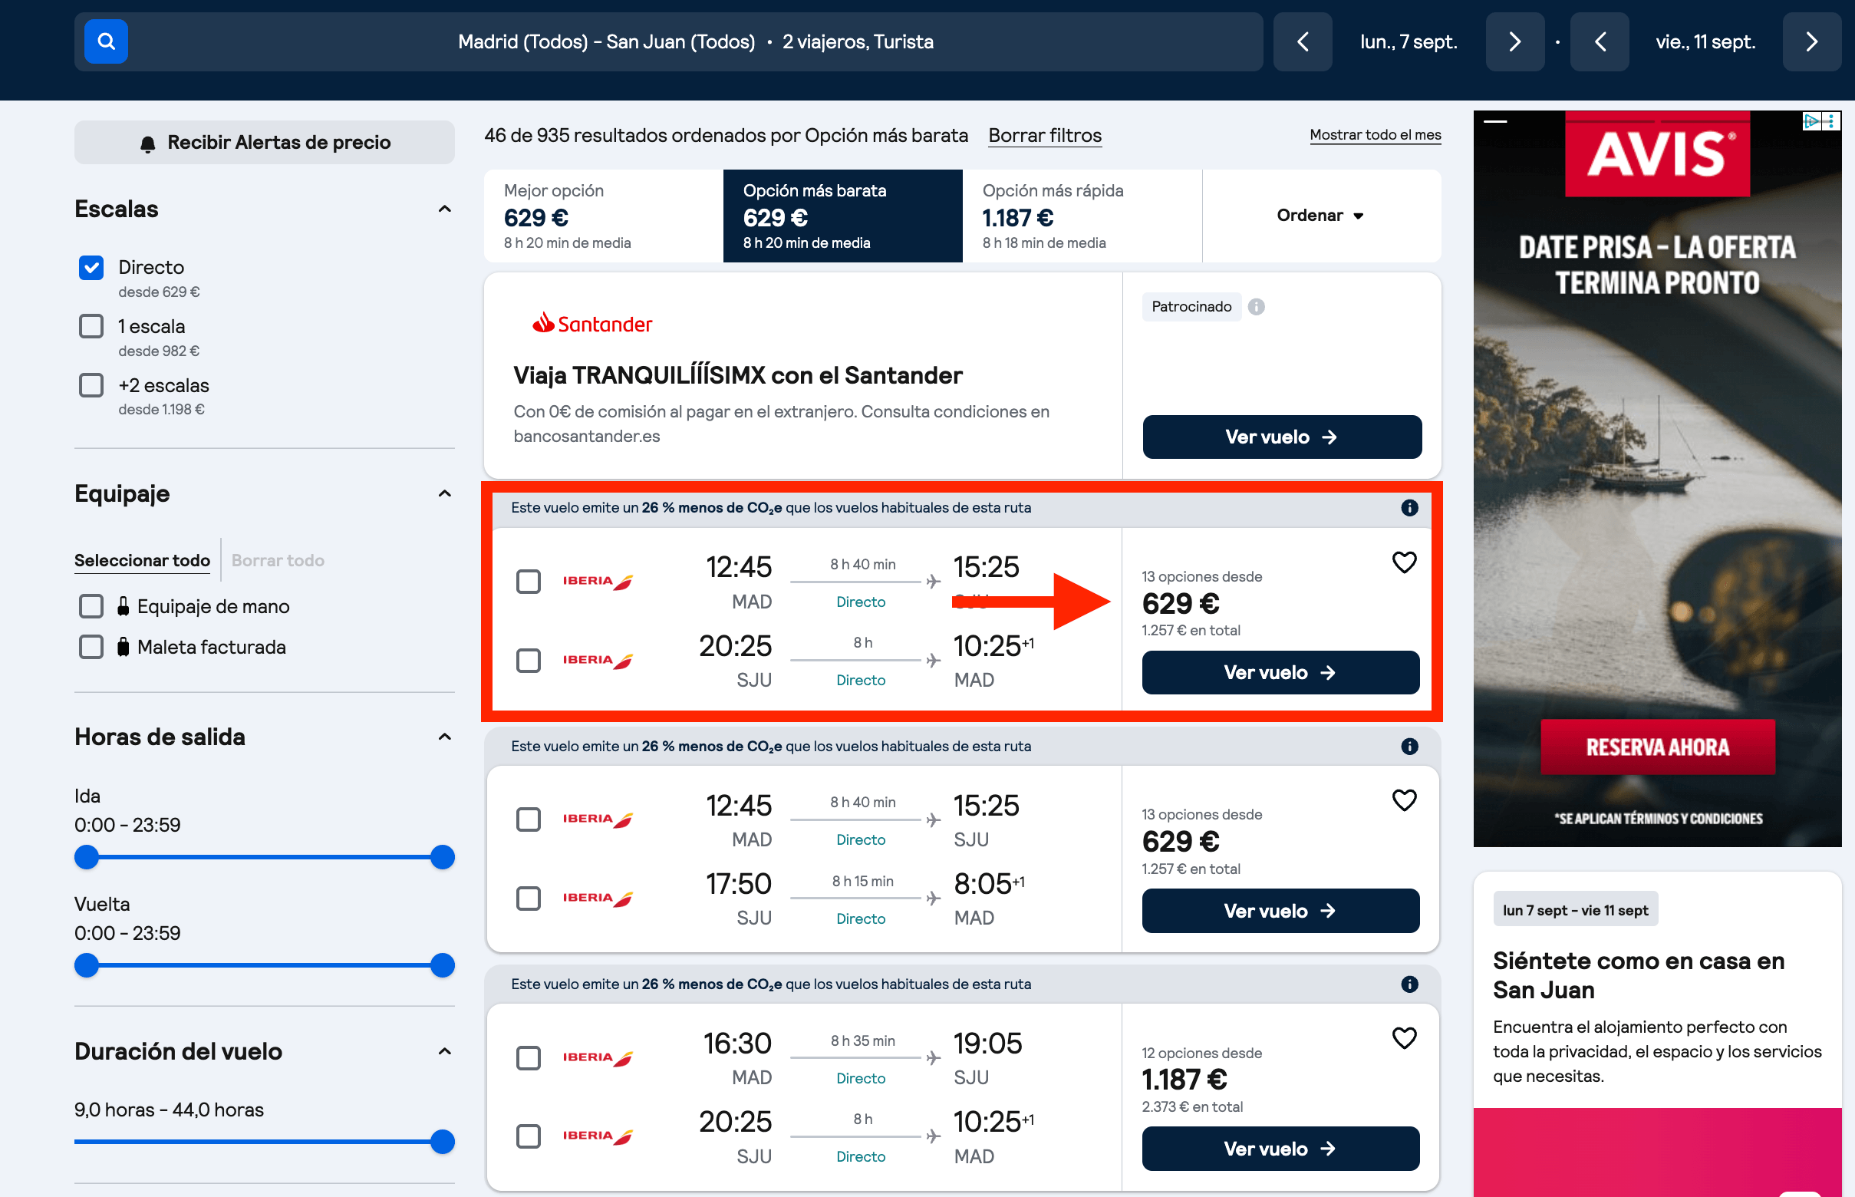Open CO2 info icon on first Iberia result

(1409, 507)
